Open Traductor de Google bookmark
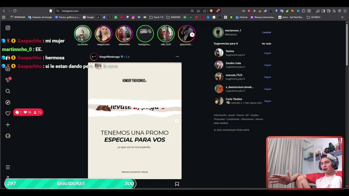This screenshot has width=349, height=196. [40, 17]
